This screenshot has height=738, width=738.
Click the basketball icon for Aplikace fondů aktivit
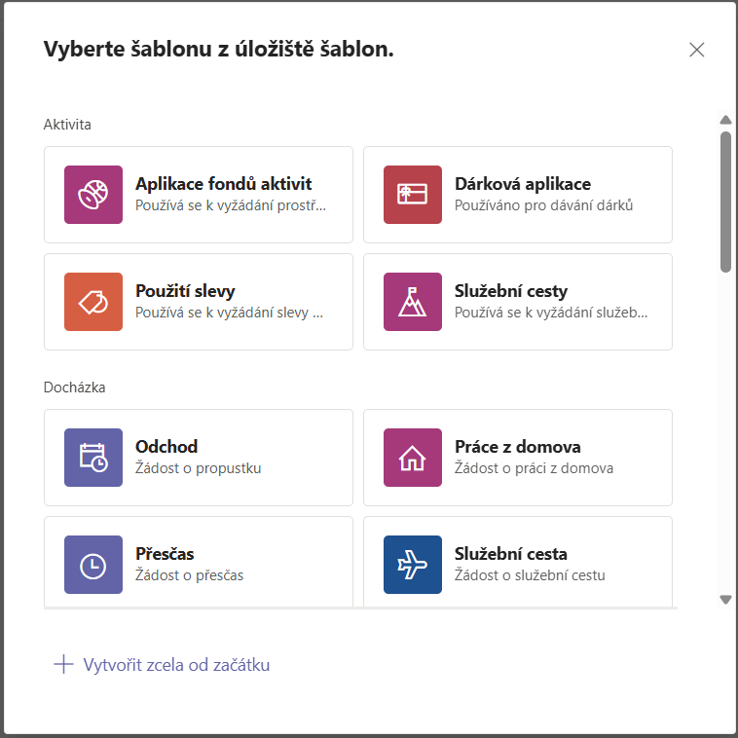[93, 195]
